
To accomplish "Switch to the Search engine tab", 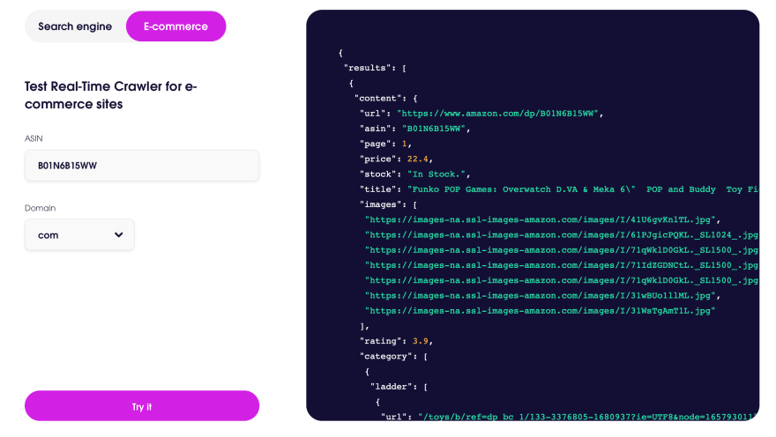I will coord(75,26).
